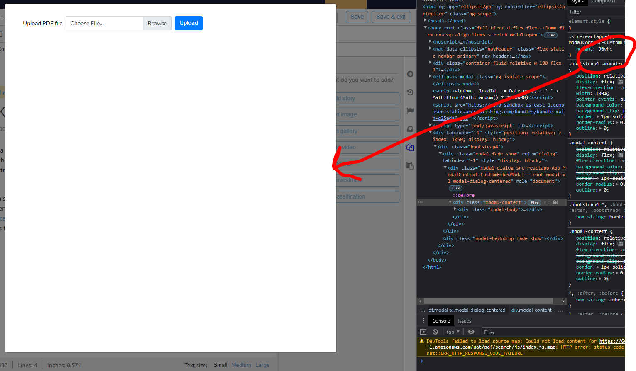Screen dimensions: 636x371
Task: Expand the nav navHeader element node
Action: [x=430, y=48]
